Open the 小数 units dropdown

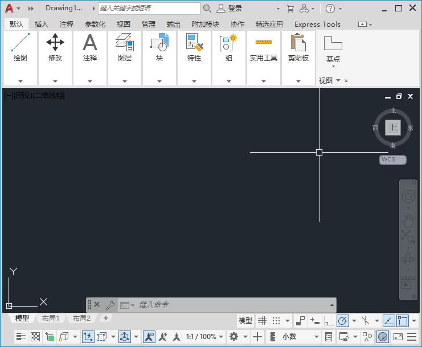tap(301, 337)
